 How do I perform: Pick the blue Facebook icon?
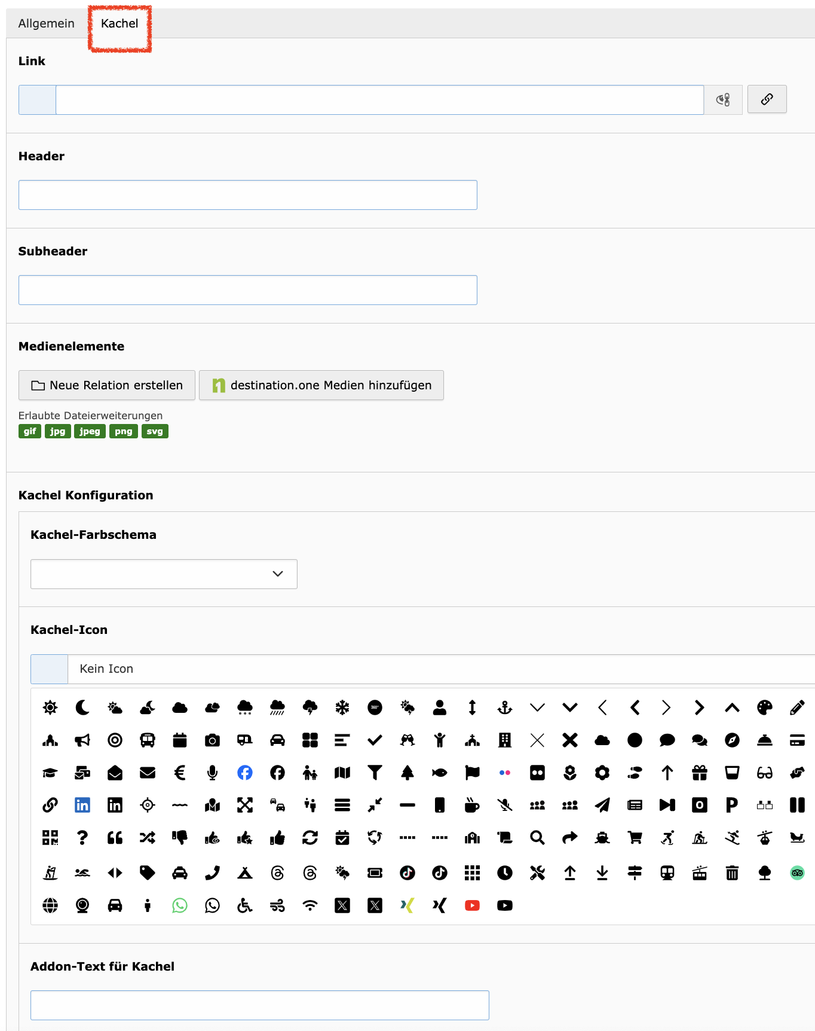point(245,773)
